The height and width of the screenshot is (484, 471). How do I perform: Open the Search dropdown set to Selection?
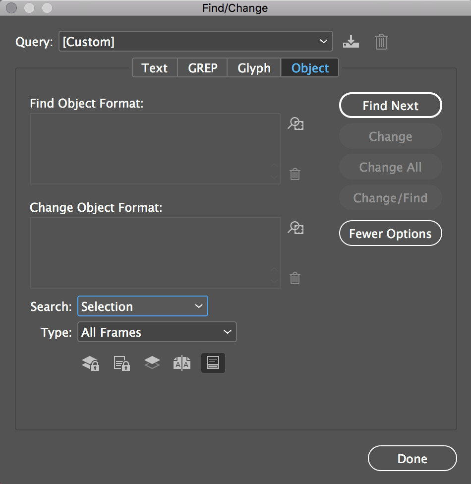[143, 306]
